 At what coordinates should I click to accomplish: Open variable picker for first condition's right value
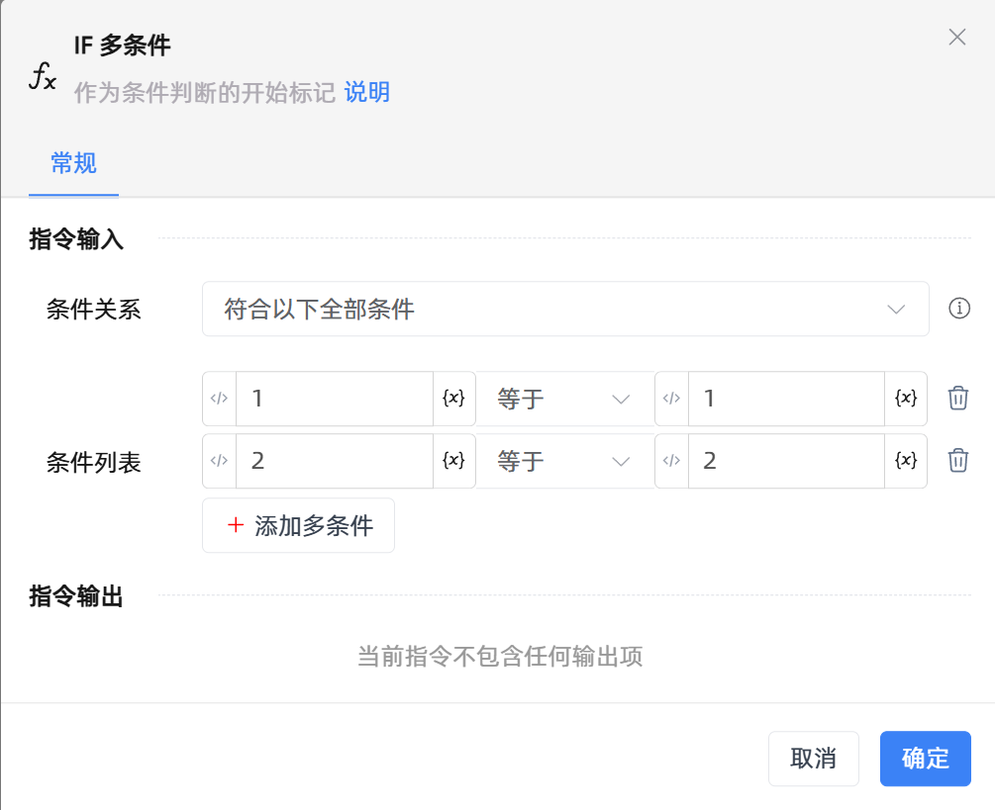pyautogui.click(x=905, y=399)
